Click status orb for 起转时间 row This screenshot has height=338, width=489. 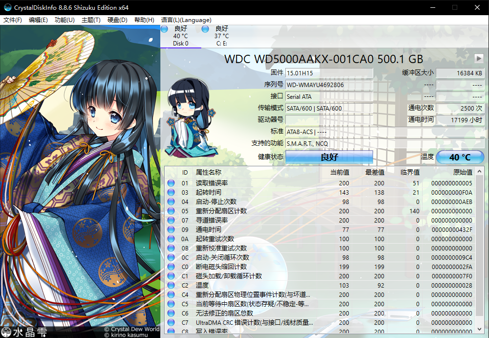click(x=171, y=192)
